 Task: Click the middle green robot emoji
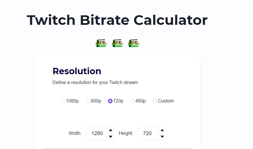click(x=117, y=43)
